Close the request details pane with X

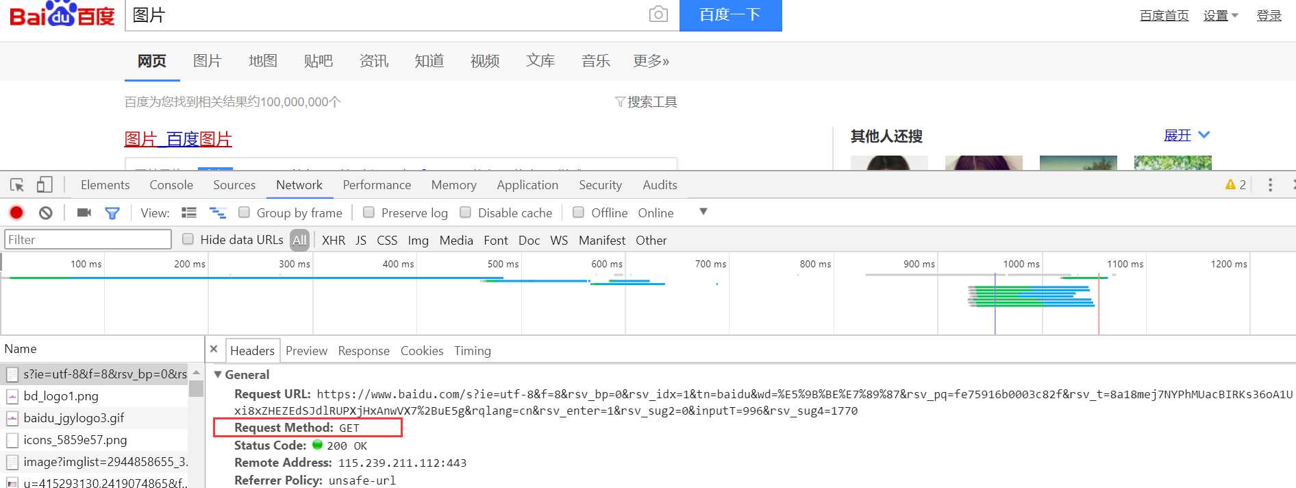coord(214,349)
